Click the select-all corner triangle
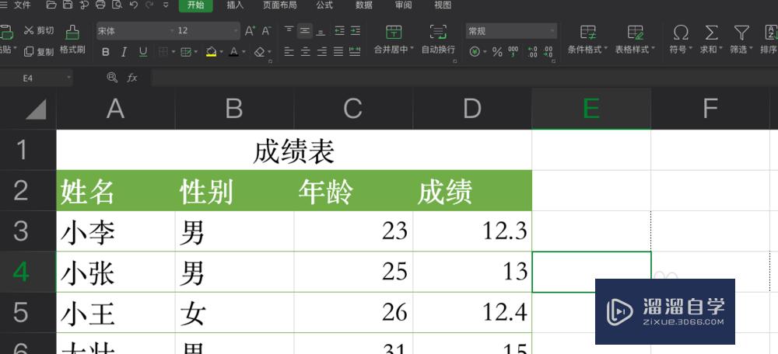Screen dimensions: 778x354 (x=35, y=109)
